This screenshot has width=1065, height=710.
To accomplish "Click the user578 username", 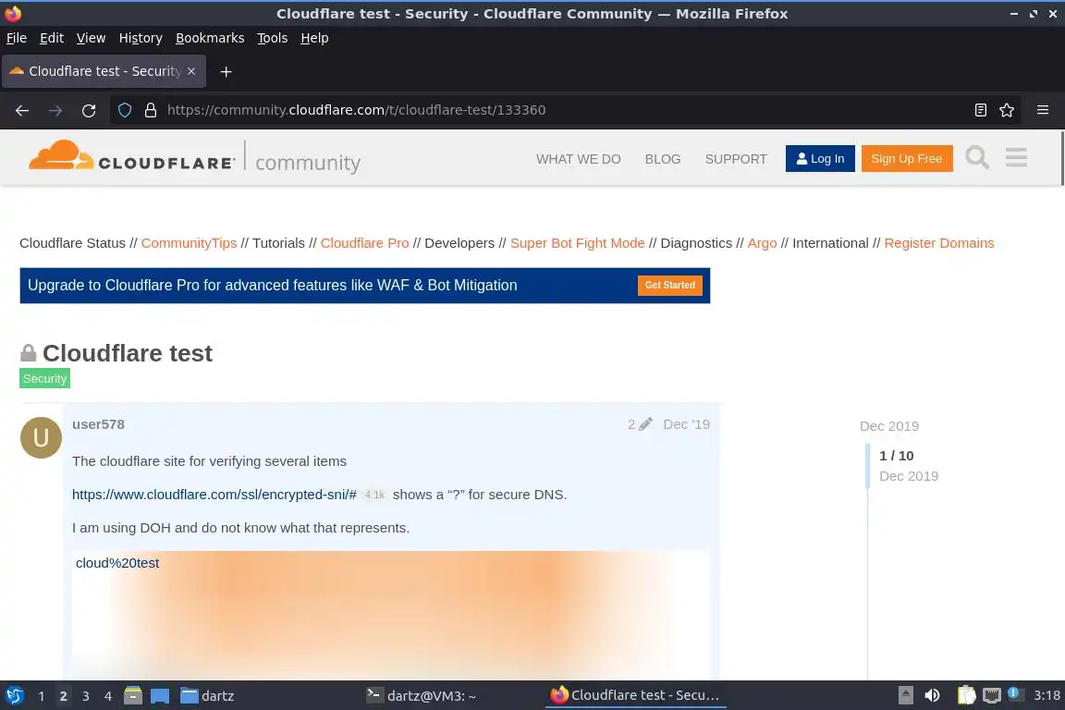I will pos(99,424).
